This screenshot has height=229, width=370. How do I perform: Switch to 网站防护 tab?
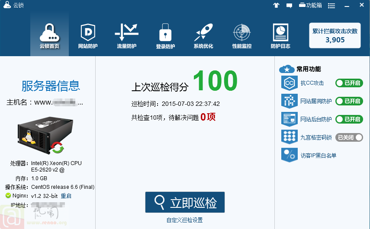88,35
